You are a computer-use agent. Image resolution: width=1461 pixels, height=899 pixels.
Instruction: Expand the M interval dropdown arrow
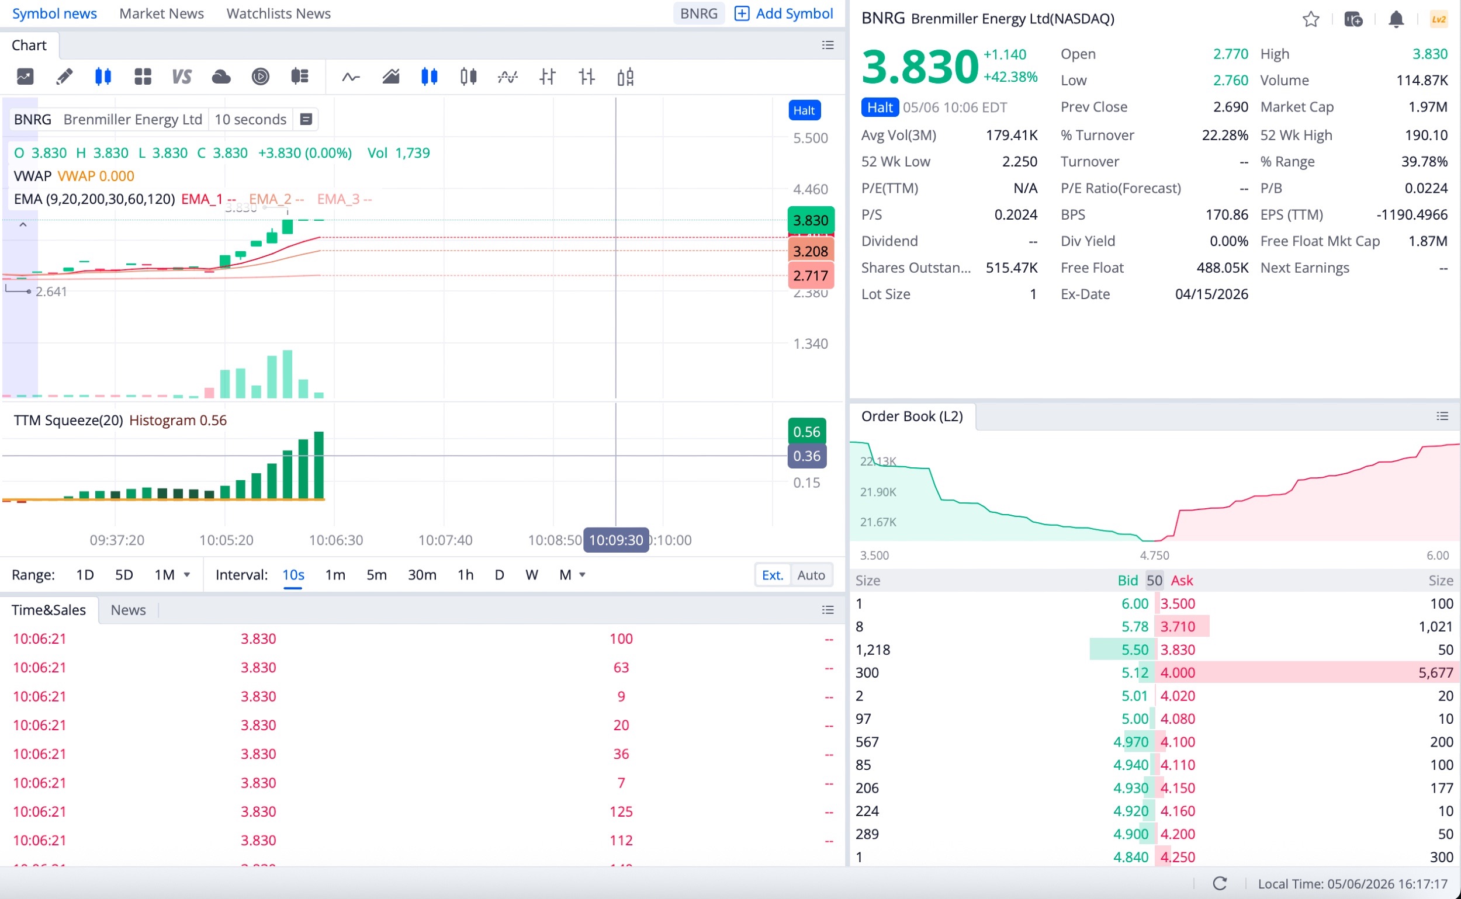click(583, 575)
